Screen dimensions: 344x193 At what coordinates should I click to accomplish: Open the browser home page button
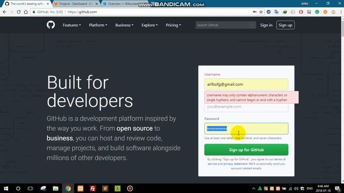coord(26,12)
